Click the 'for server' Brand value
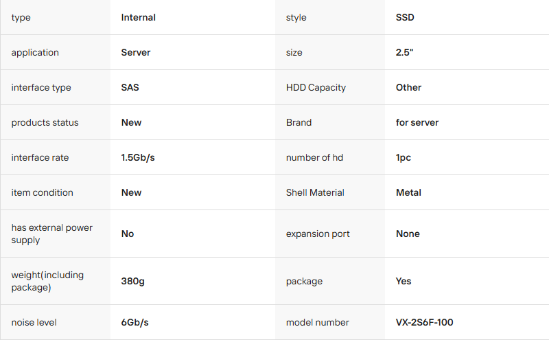Viewport: 549px width, 340px height. coord(417,122)
